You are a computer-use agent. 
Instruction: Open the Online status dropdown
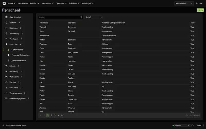coord(182,125)
